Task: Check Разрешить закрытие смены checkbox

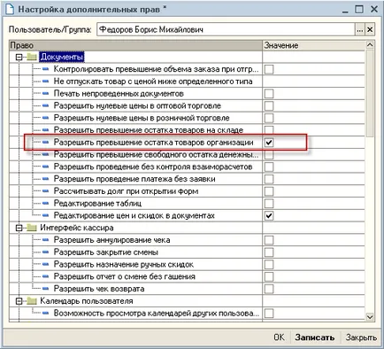Action: click(269, 252)
